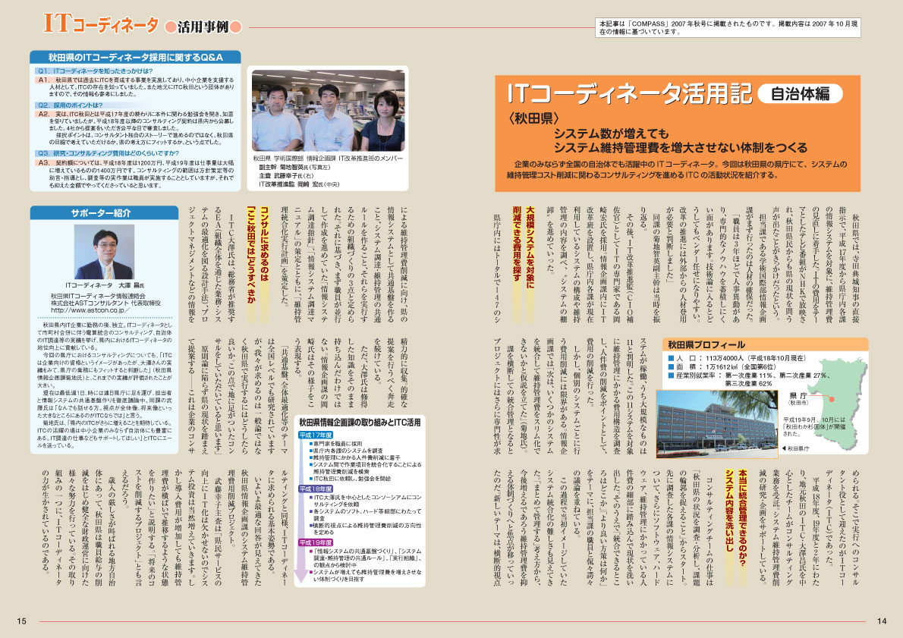903x638 pixels.
Task: Click the '◀秋田県庁' photo caption
Action: pyautogui.click(x=795, y=448)
